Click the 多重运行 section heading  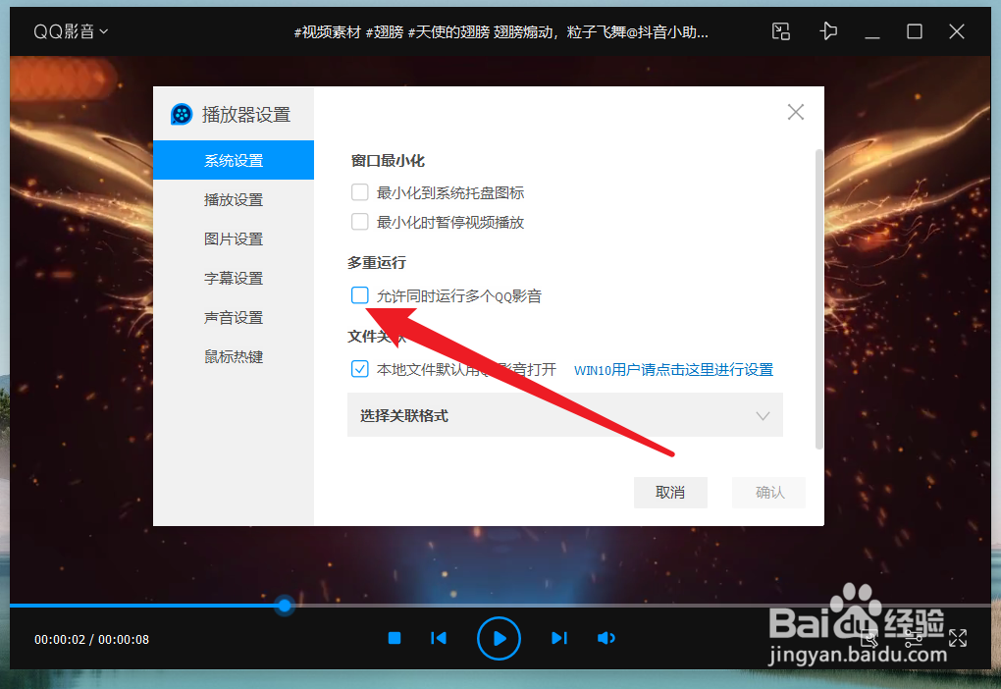[377, 262]
